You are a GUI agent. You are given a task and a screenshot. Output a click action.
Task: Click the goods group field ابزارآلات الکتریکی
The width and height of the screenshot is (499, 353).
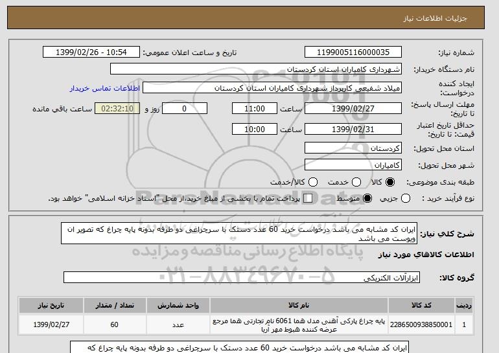point(242,278)
